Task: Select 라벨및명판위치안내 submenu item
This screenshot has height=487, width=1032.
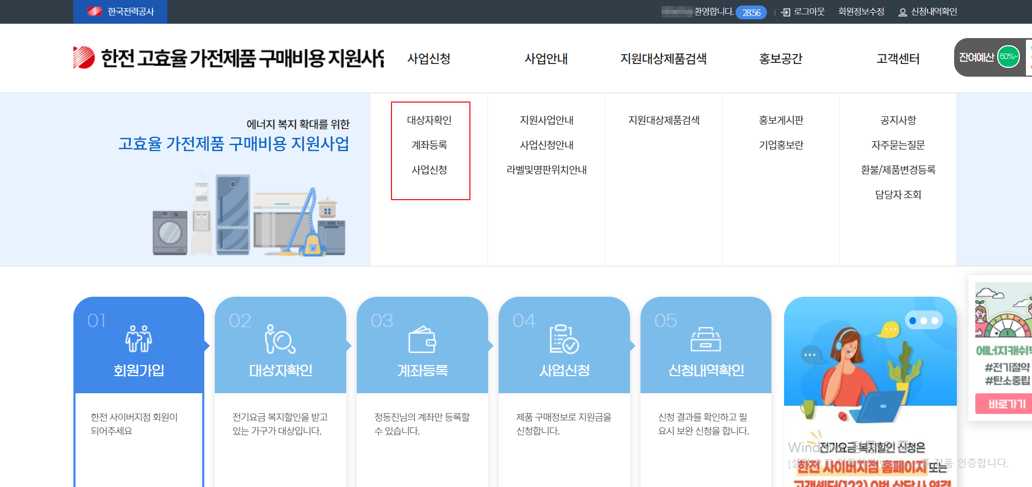Action: pos(547,170)
